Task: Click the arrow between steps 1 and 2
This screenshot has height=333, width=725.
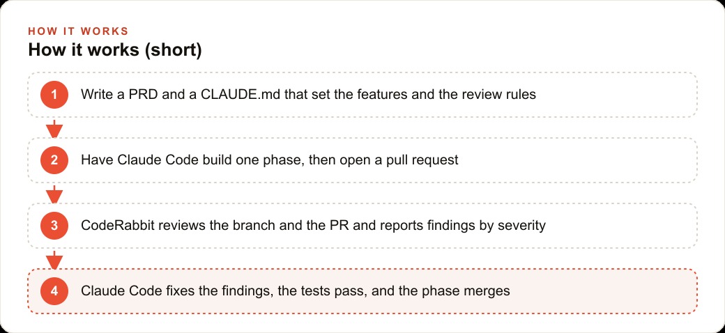Action: [x=54, y=128]
